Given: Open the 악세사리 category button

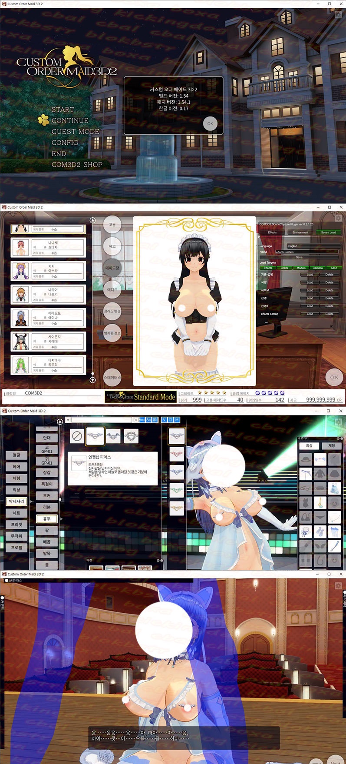Looking at the screenshot, I should tap(16, 501).
